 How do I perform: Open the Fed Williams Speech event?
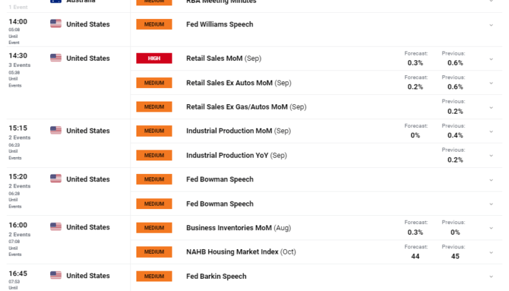219,24
